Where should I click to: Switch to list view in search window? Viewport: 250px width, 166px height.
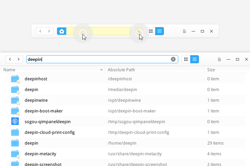195,59
